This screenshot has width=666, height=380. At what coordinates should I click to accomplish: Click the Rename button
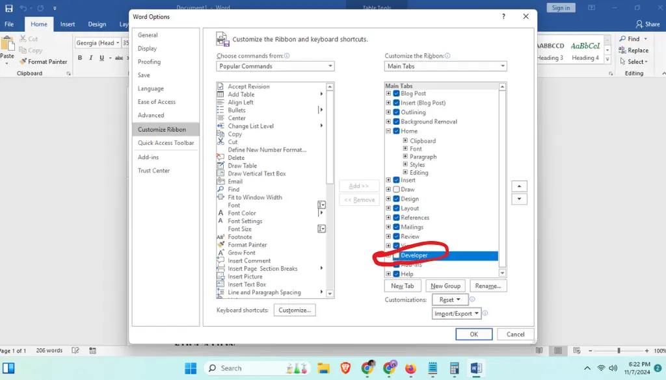(x=488, y=286)
